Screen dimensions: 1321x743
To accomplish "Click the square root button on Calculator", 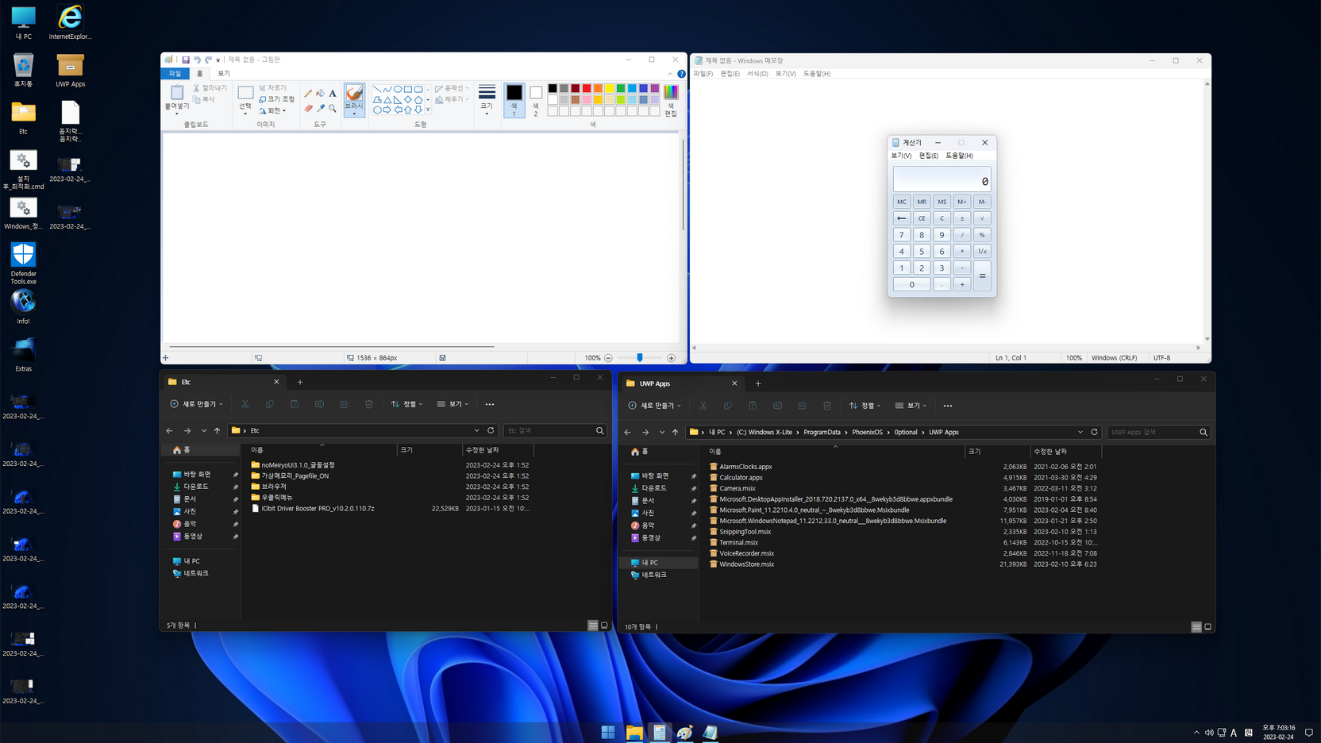I will pos(982,218).
